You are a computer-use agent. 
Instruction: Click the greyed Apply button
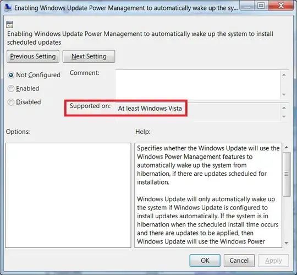(x=273, y=260)
